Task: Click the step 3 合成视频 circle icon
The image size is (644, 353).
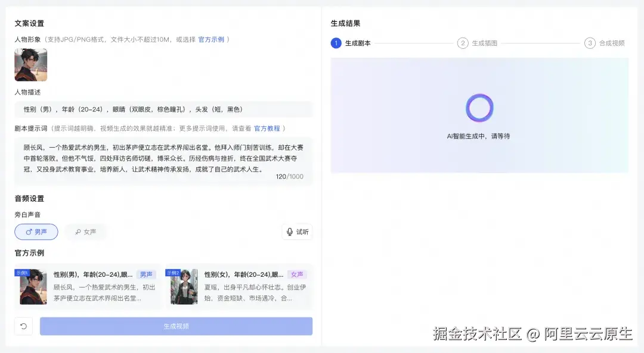Action: [x=590, y=43]
